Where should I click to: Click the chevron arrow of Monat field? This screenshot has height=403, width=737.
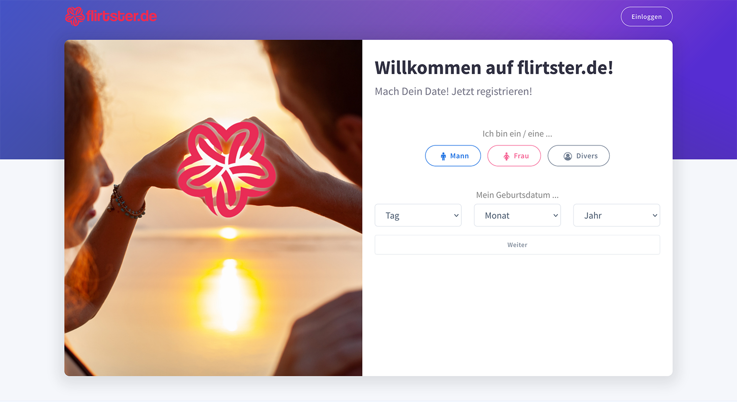pyautogui.click(x=555, y=216)
